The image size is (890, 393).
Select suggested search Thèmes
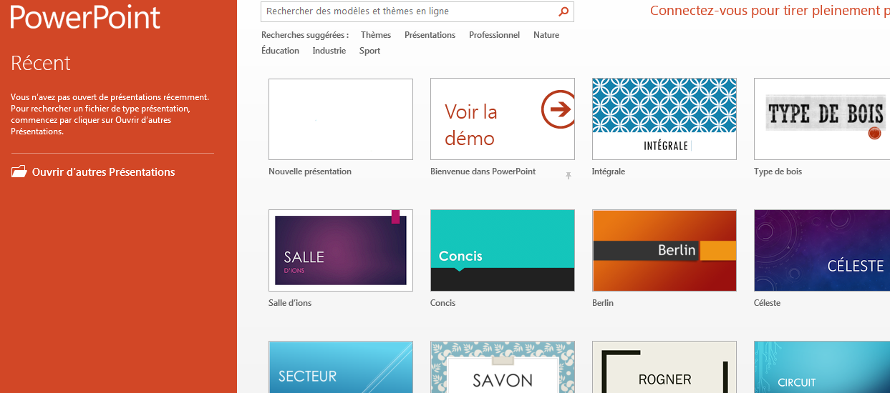click(x=376, y=35)
